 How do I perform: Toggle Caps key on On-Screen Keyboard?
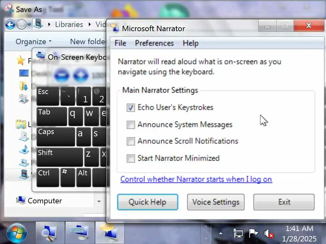56,137
